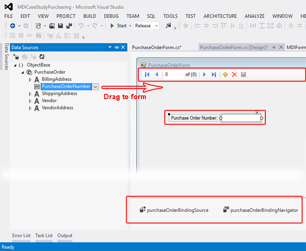
Task: Click Move Next in the binding navigator
Action: pyautogui.click(x=204, y=74)
